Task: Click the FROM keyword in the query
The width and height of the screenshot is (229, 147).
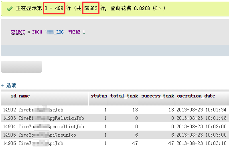Action: pos(37,32)
